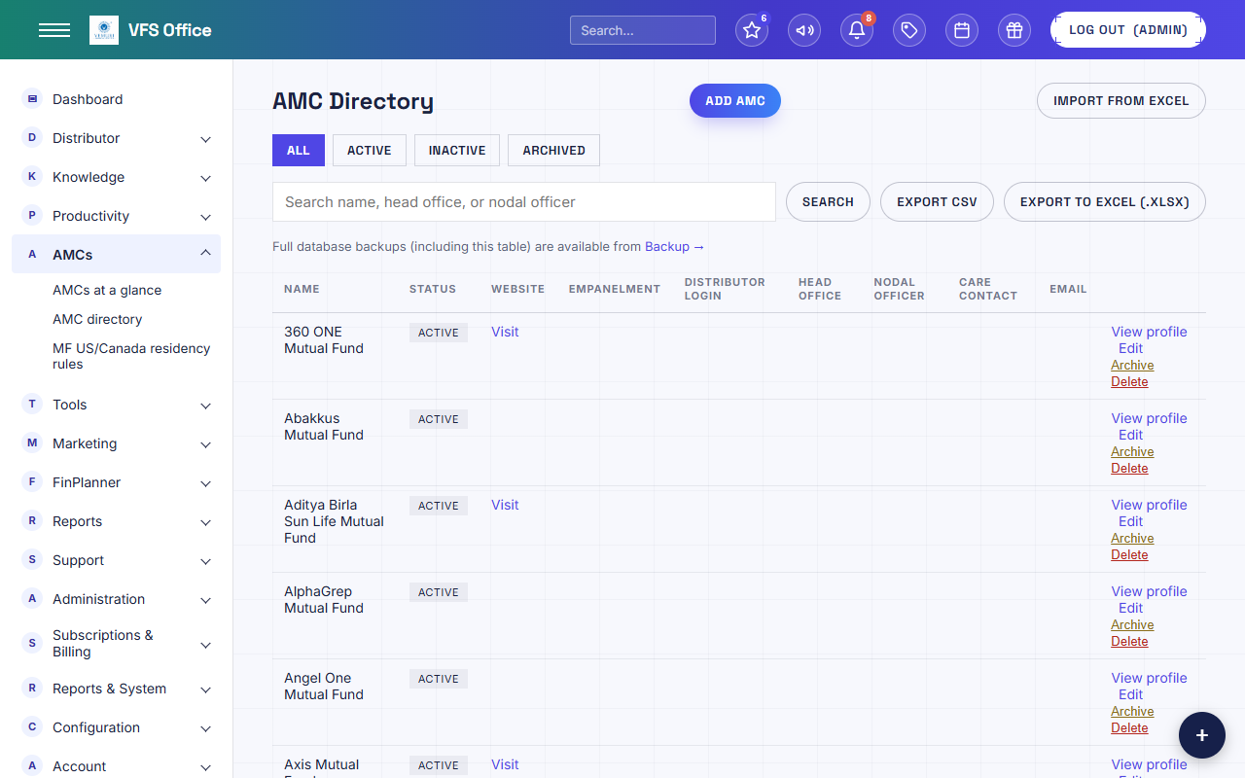Switch to the ALL filter tab

tap(299, 151)
